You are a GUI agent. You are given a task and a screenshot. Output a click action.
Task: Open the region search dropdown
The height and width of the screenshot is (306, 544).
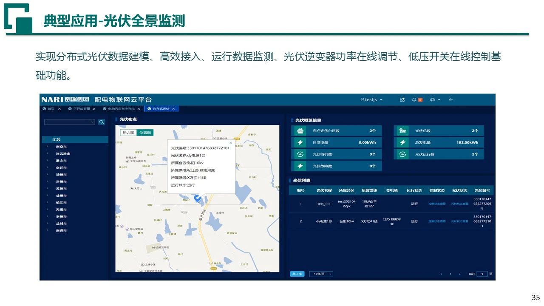tap(70, 122)
